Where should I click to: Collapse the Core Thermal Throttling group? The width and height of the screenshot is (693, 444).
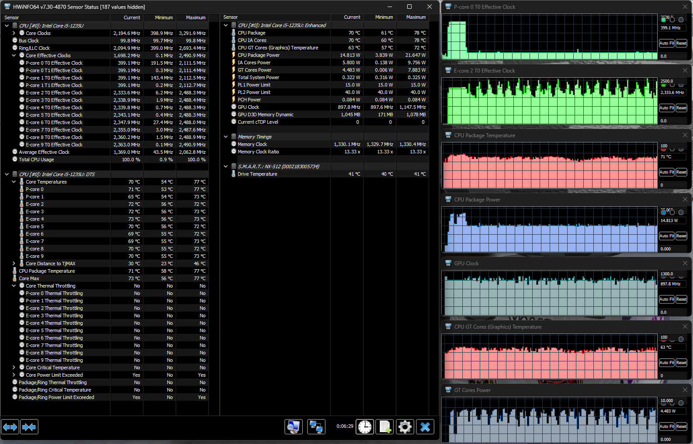14,286
